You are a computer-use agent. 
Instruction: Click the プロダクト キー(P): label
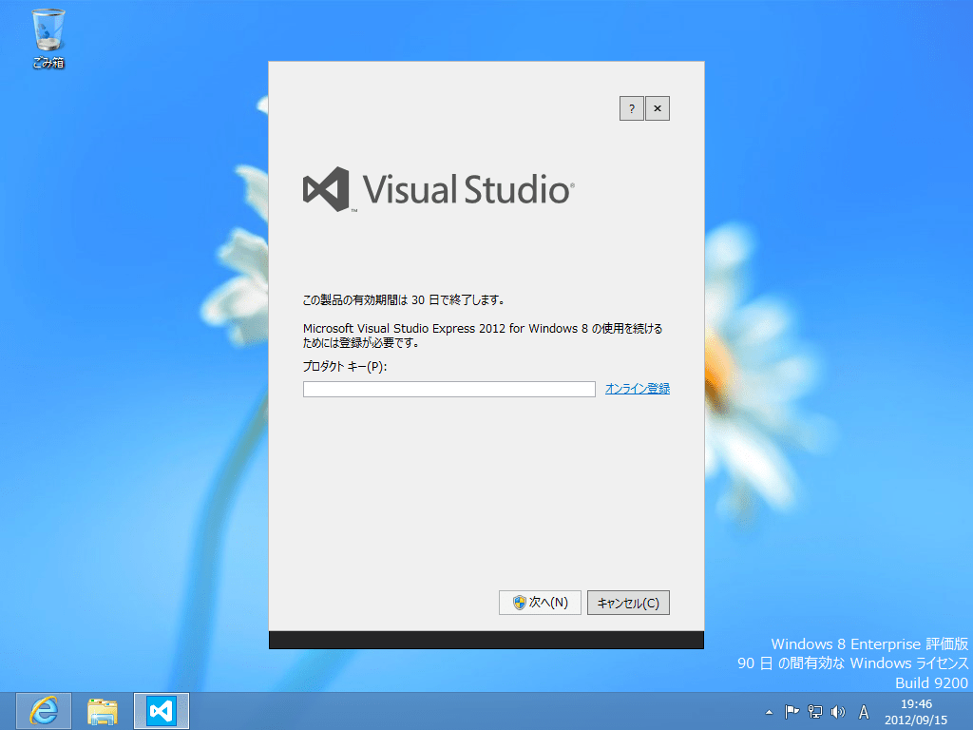[345, 366]
